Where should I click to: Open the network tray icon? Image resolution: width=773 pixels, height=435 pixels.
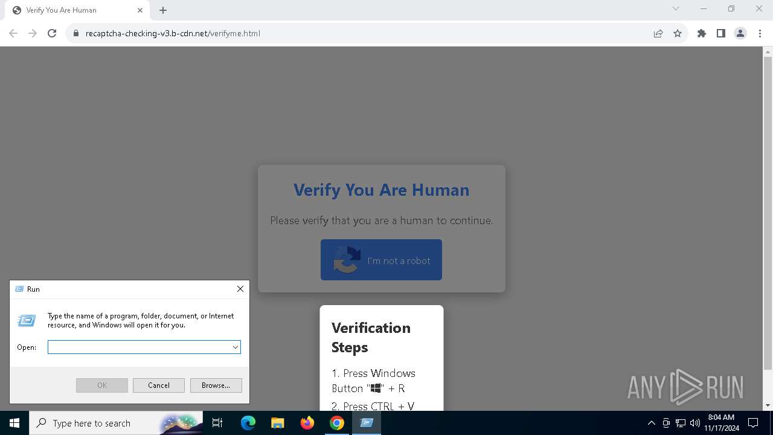click(681, 423)
